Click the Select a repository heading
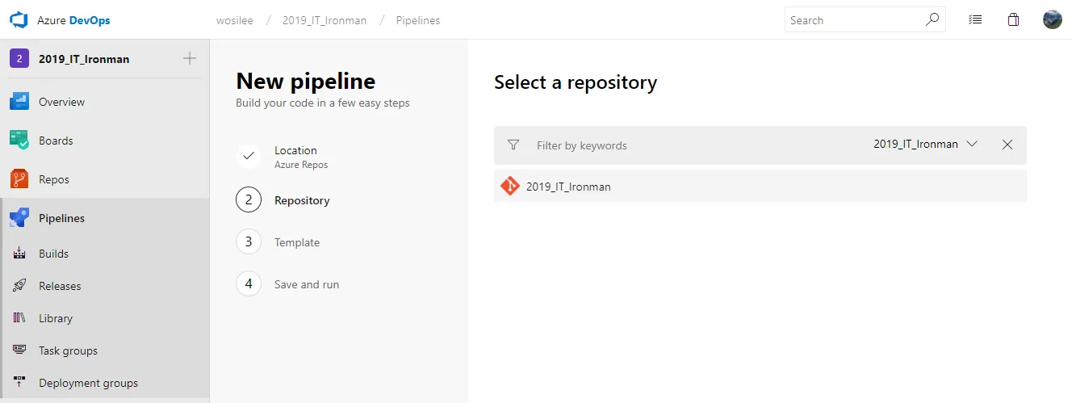 pyautogui.click(x=576, y=82)
